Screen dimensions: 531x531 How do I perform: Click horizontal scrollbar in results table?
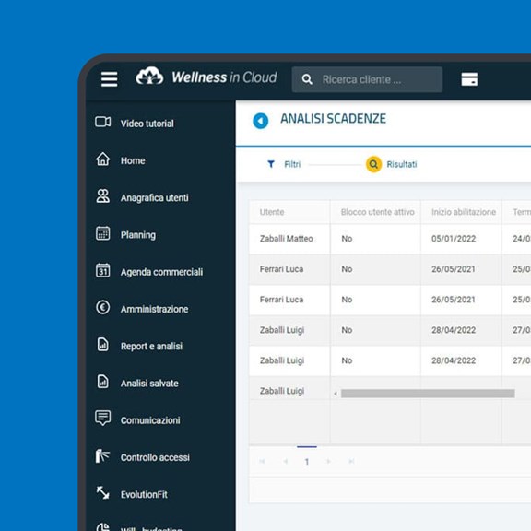[428, 394]
